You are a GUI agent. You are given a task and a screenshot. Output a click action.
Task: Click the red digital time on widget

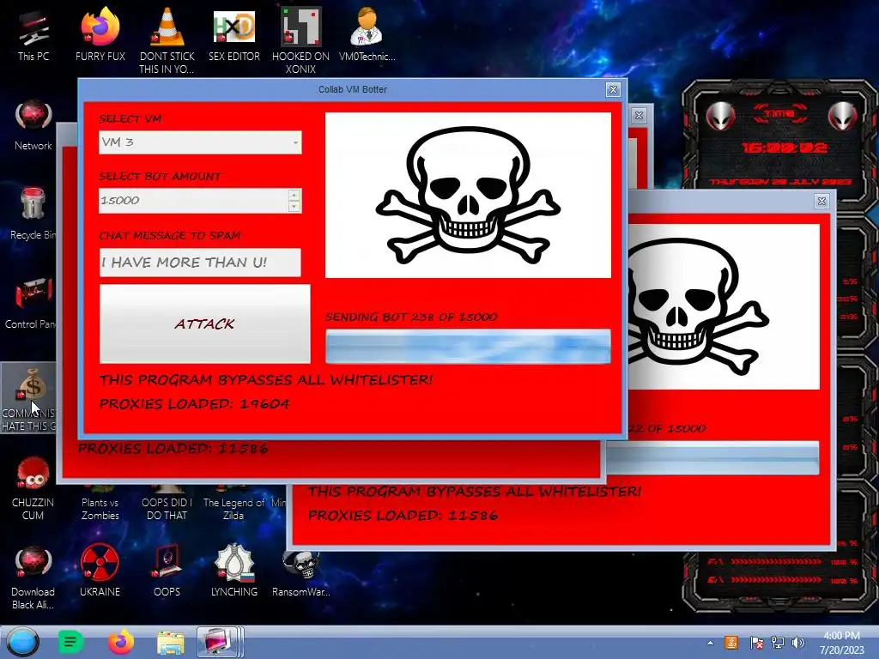[x=784, y=148]
